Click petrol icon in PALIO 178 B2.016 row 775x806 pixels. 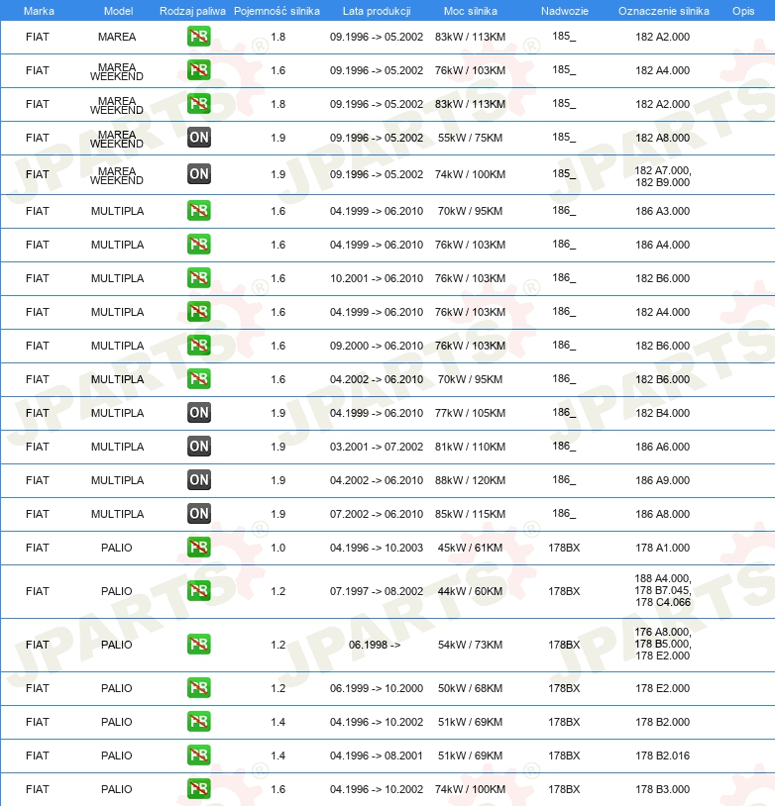tap(198, 756)
